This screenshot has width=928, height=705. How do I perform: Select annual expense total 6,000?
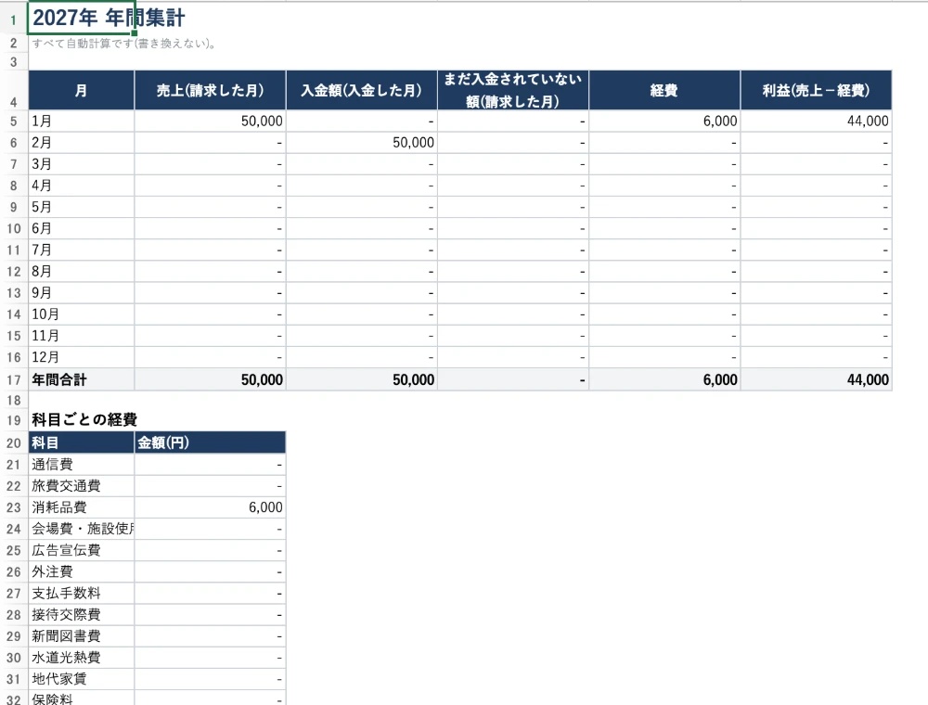pos(664,379)
